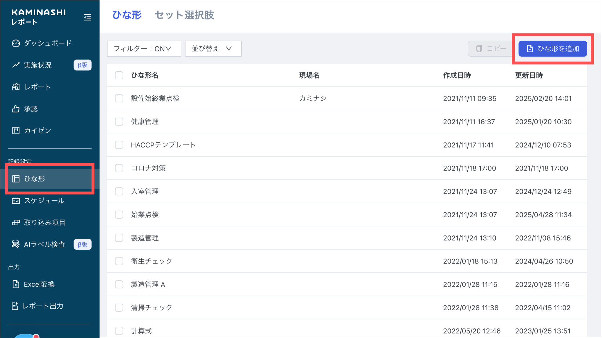Screen dimensions: 602x338
Task: Tick the HACCPテンプレート checkbox
Action: [x=119, y=145]
